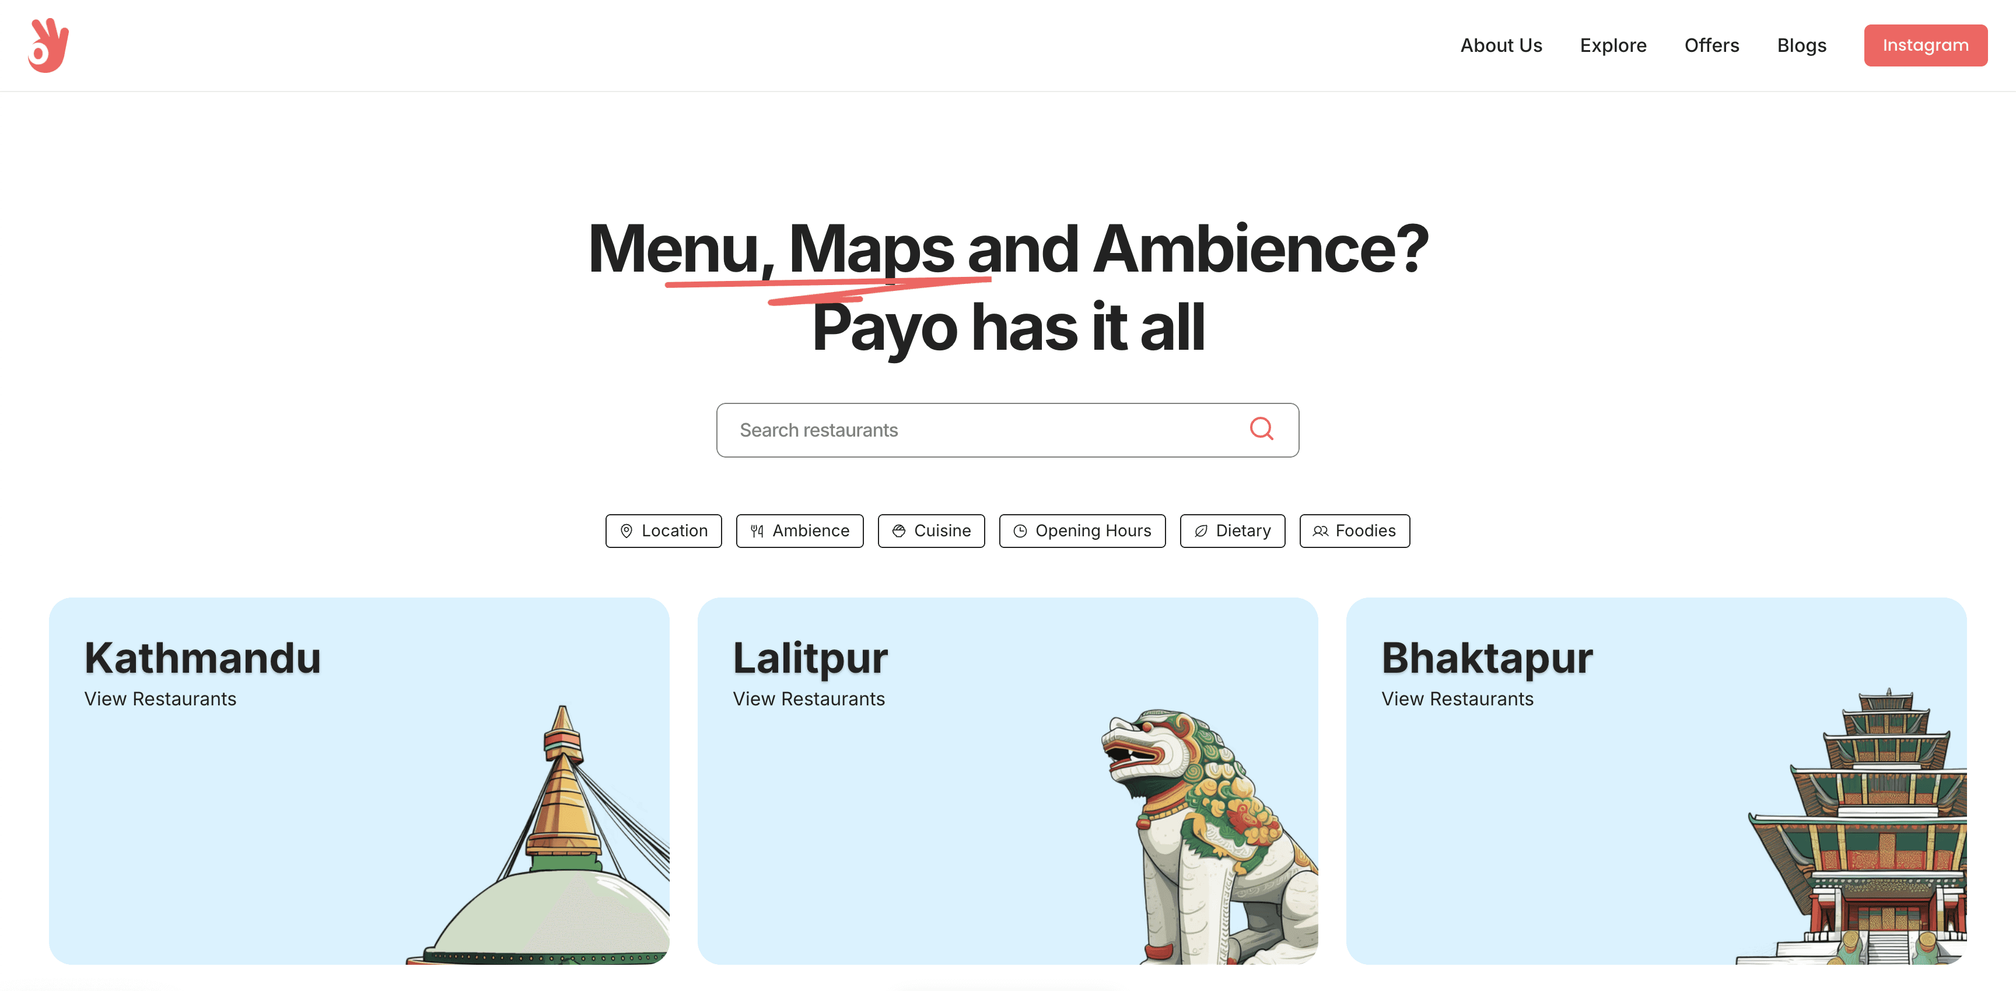The height and width of the screenshot is (991, 2016).
Task: Click the Location filter icon
Action: pyautogui.click(x=626, y=529)
